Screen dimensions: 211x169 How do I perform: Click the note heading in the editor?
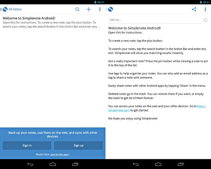(134, 28)
